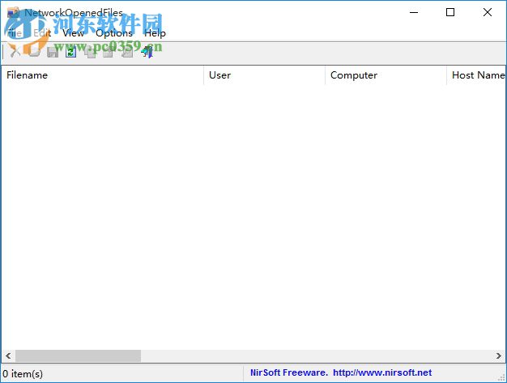This screenshot has height=383, width=507.
Task: Open the View menu
Action: 74,33
